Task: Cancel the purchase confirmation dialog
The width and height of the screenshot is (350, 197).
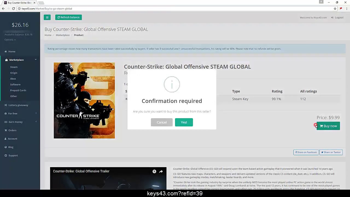Action: (x=162, y=122)
